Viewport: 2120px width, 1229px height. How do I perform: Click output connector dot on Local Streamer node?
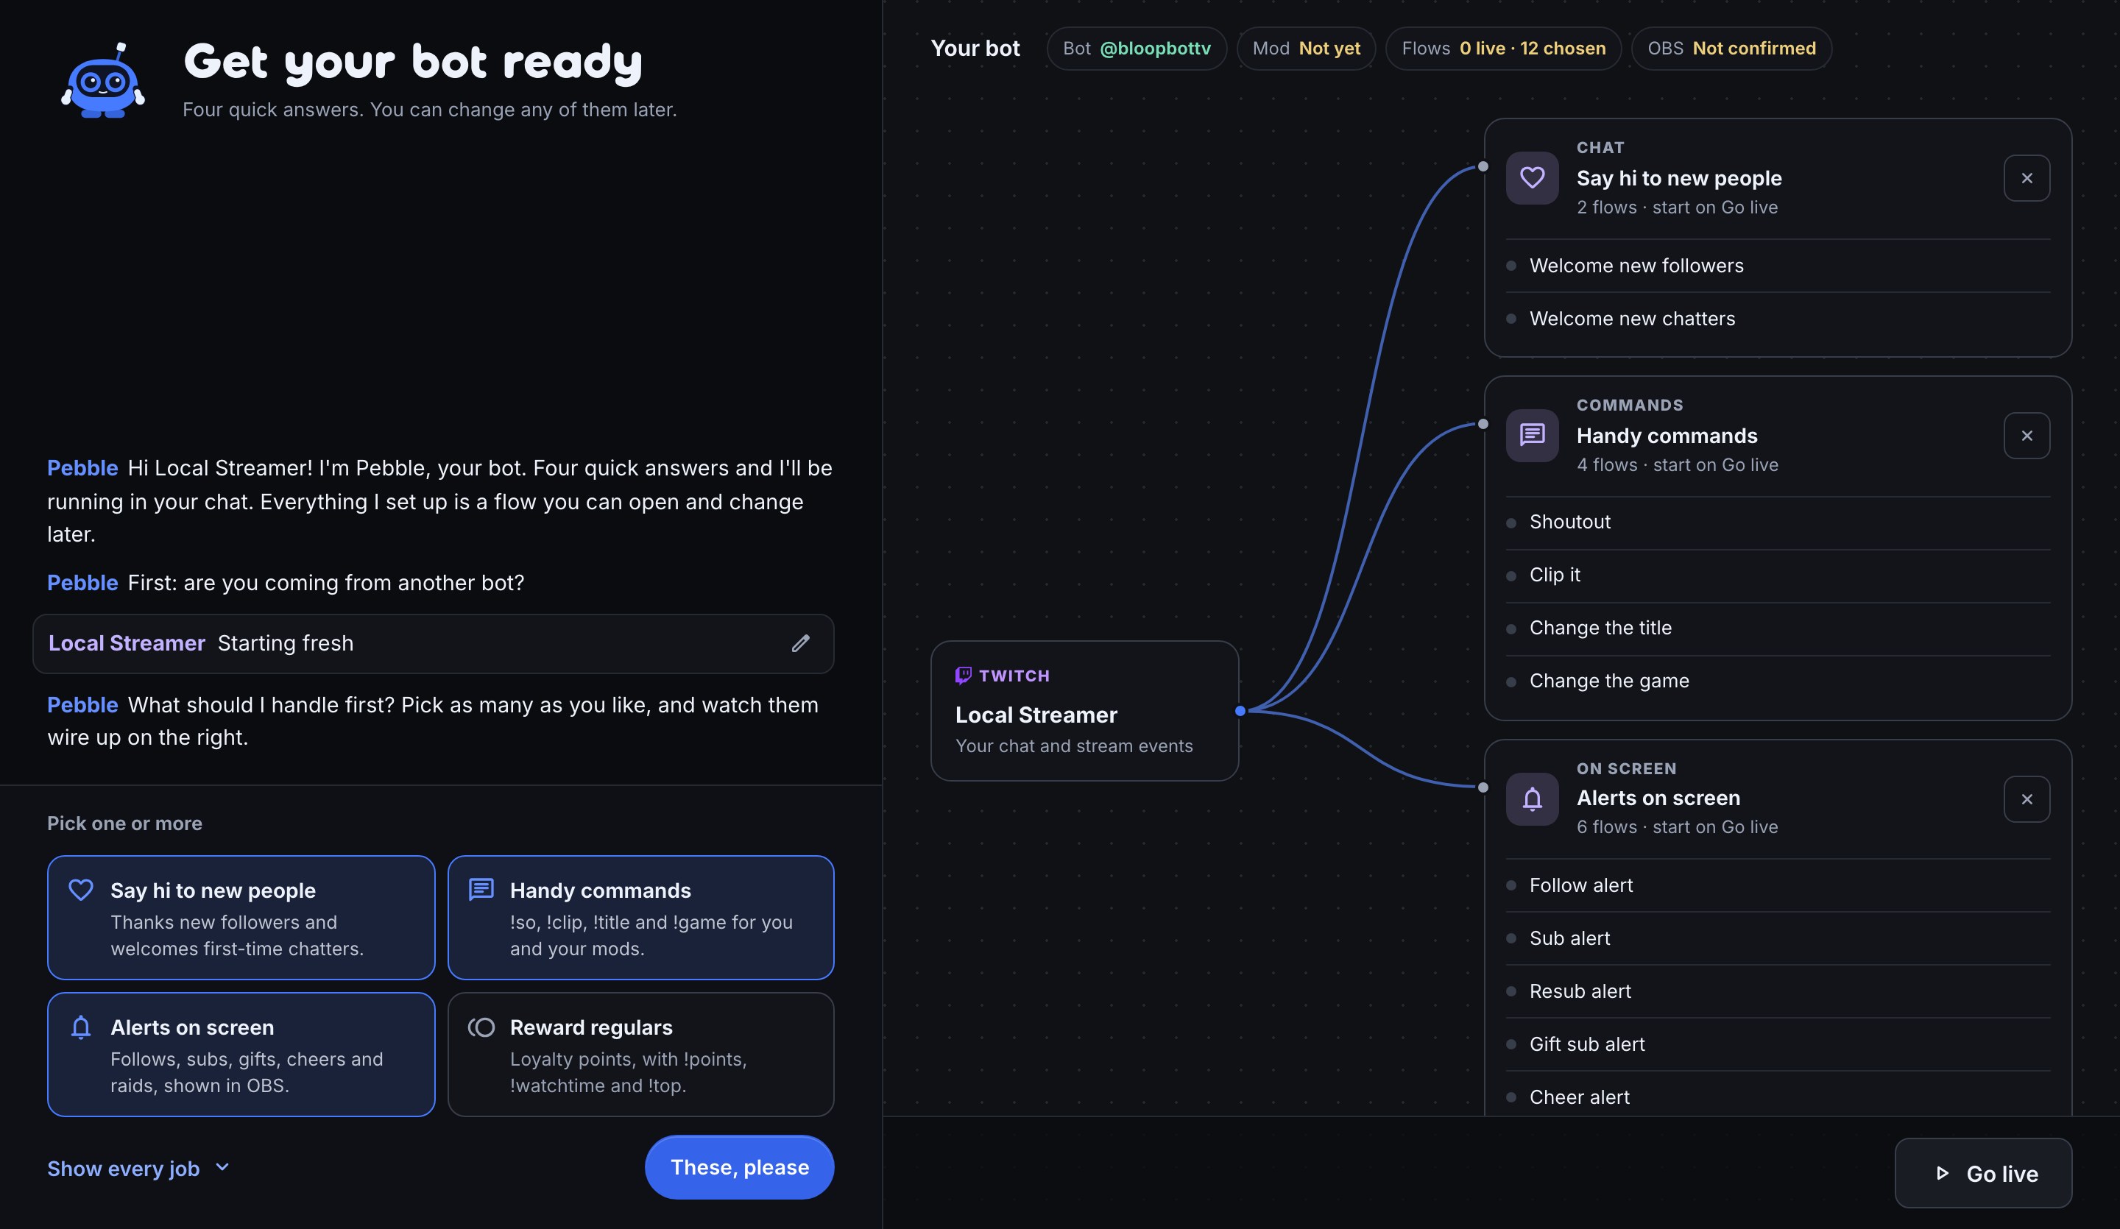(1239, 711)
